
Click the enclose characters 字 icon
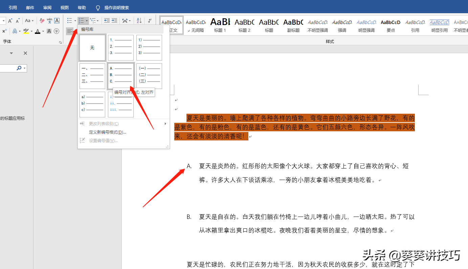(57, 31)
